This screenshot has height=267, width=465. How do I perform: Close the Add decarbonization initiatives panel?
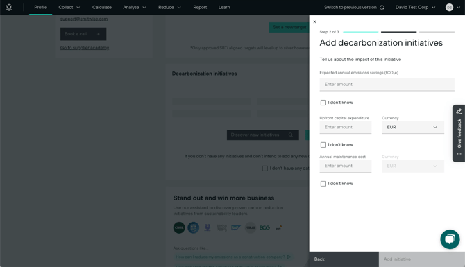click(x=314, y=21)
